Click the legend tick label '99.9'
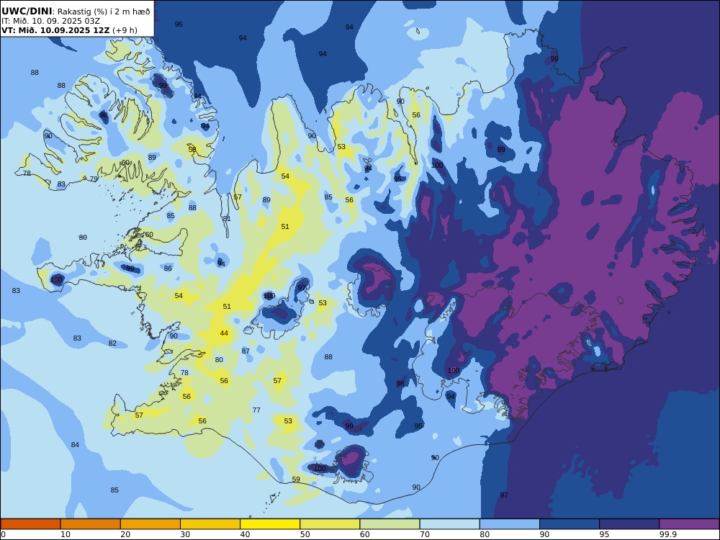The width and height of the screenshot is (720, 540). [667, 534]
